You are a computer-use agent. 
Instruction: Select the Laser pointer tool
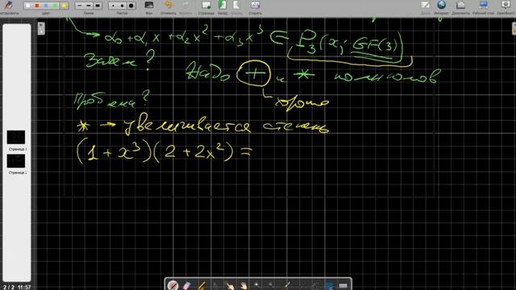(x=286, y=285)
